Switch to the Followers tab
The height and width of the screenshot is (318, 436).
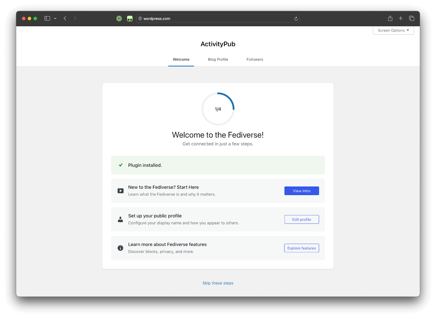click(255, 59)
